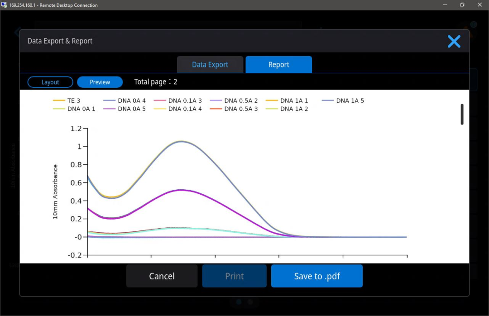Click the Print button
Screen dimensions: 489x316
[234, 276]
